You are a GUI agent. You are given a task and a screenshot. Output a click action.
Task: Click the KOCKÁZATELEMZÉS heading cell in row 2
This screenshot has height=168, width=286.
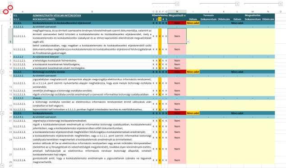[92, 19]
